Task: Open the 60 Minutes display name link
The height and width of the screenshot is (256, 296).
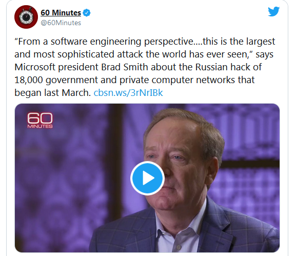Action: tap(61, 13)
